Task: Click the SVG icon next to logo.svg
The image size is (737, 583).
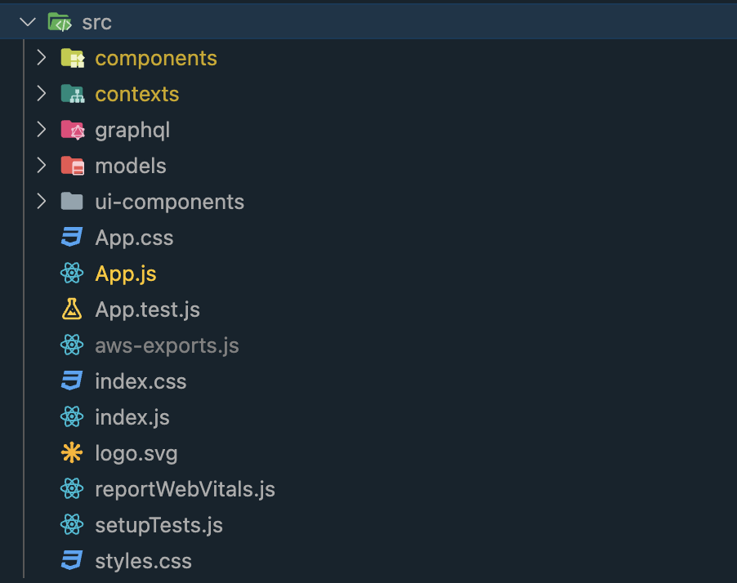Action: 72,453
